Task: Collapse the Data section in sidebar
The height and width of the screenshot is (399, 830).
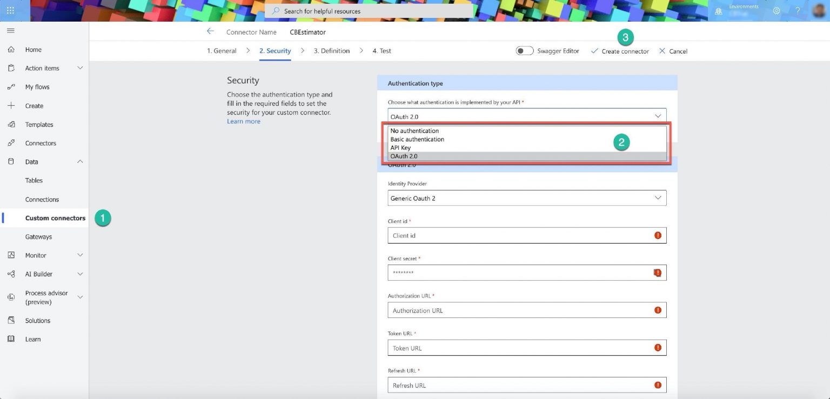Action: pos(80,161)
